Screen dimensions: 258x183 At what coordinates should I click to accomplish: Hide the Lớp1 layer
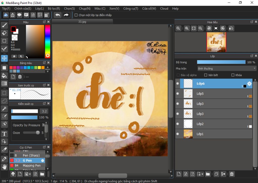click(178, 134)
